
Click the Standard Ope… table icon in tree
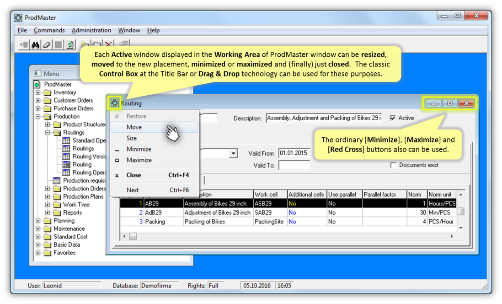pos(66,141)
